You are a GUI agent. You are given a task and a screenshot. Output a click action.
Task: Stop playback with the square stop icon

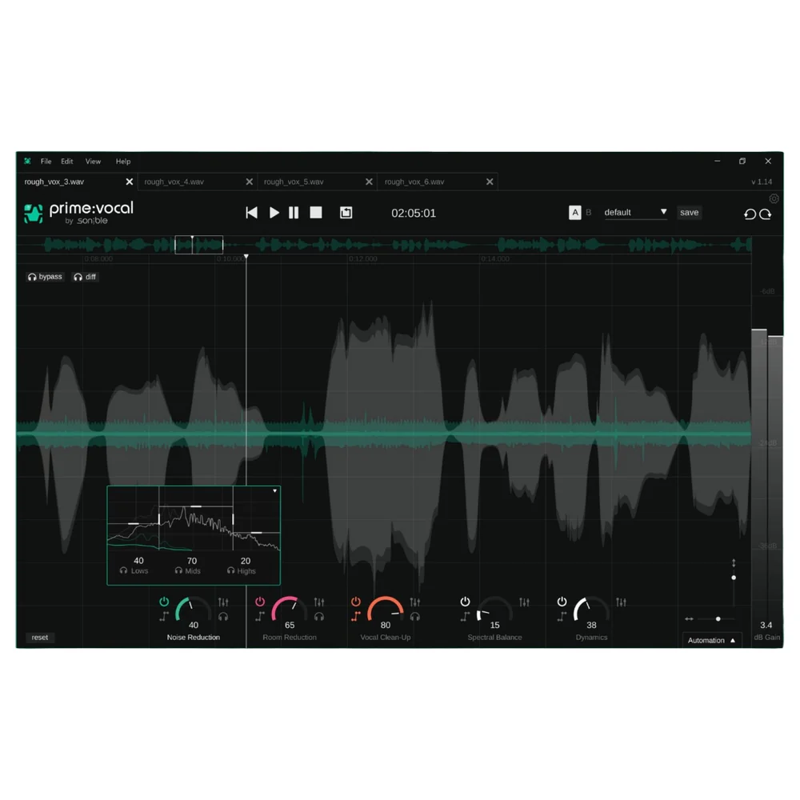(x=316, y=213)
